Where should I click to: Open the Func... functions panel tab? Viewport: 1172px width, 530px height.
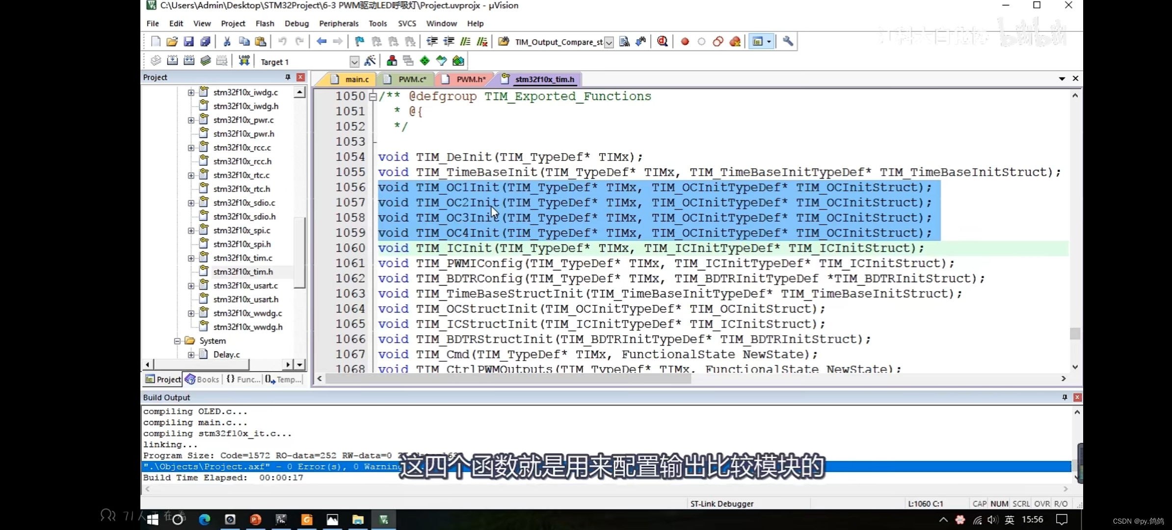click(243, 379)
